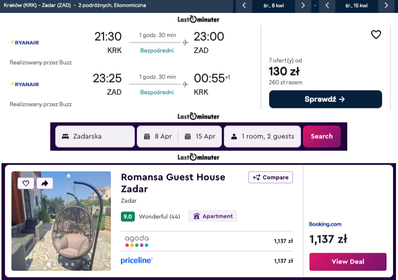The height and width of the screenshot is (280, 398).
Task: Go to previous return date before śr., 15 kwi
Action: [327, 5]
